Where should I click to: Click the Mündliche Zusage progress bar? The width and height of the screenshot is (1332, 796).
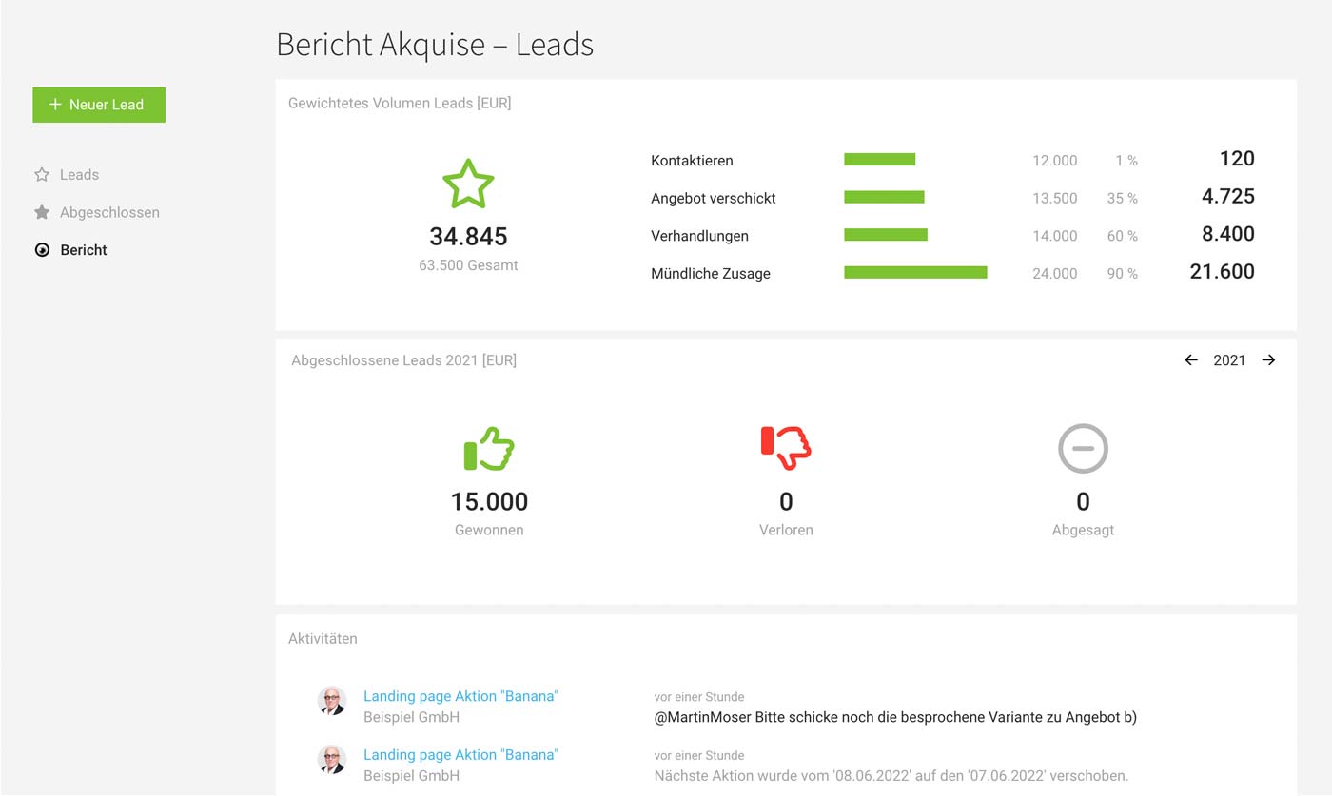[915, 272]
